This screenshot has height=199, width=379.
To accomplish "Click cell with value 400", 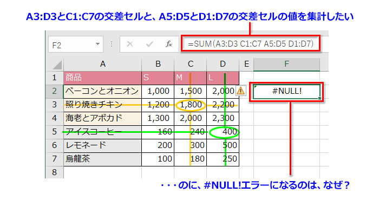I will (223, 132).
